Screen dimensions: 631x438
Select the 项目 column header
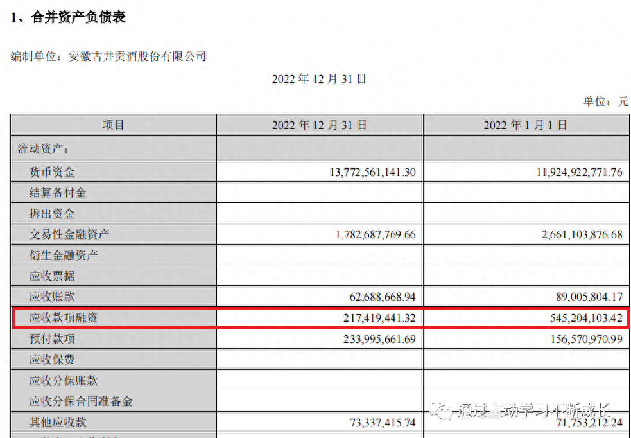tap(113, 125)
